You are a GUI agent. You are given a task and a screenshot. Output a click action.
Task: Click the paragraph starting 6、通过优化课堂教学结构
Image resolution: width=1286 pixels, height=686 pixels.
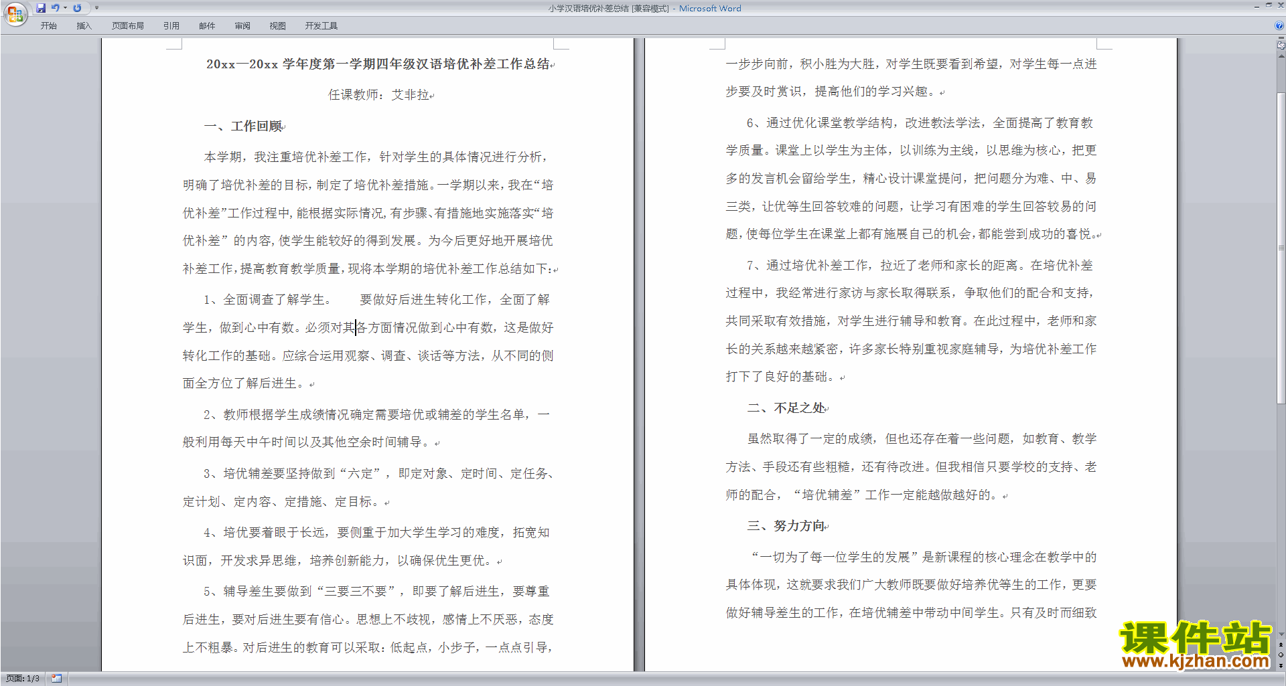pyautogui.click(x=912, y=178)
